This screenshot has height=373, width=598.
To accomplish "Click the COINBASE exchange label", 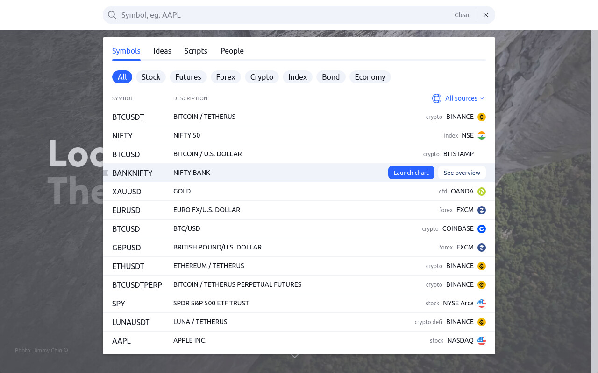I will point(458,228).
